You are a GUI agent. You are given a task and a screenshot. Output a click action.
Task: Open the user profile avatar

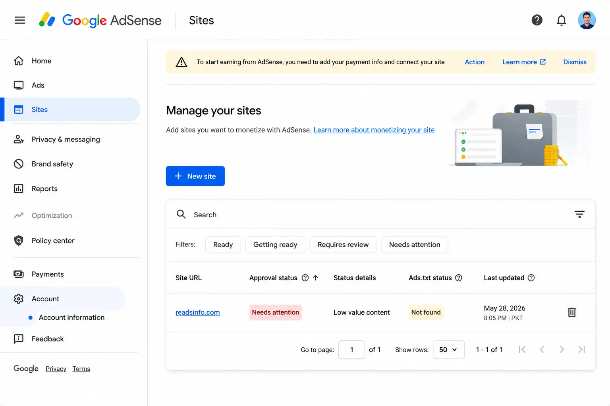[587, 20]
